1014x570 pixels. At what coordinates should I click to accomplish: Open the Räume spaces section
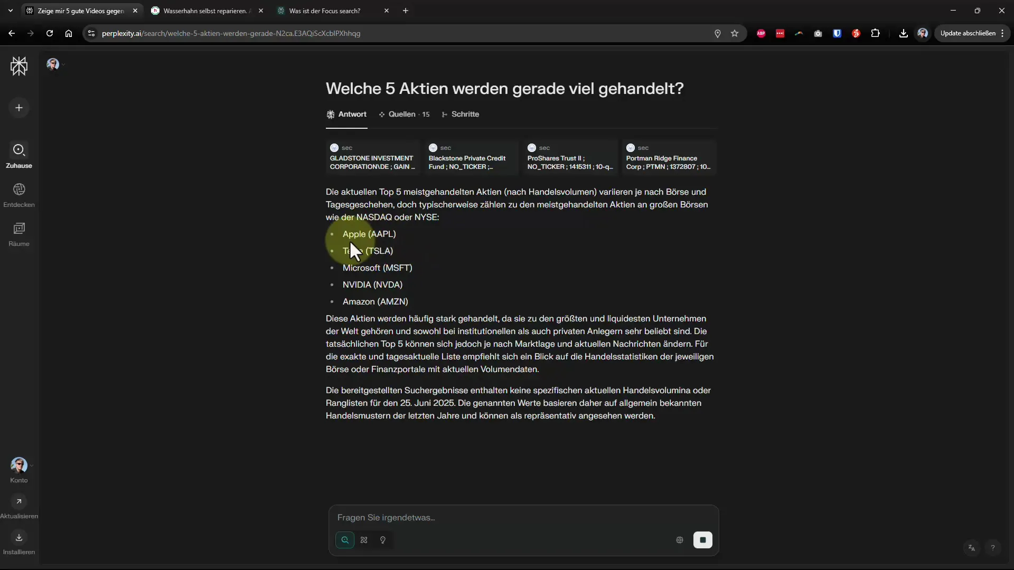19,234
